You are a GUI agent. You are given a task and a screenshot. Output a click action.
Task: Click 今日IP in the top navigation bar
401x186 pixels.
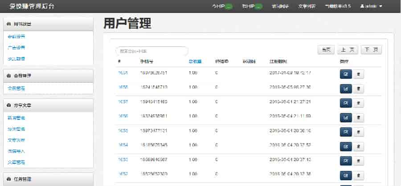click(221, 6)
